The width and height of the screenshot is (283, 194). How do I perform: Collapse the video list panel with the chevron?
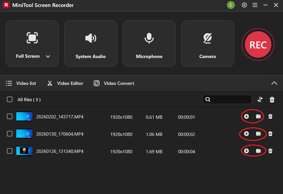tap(274, 83)
